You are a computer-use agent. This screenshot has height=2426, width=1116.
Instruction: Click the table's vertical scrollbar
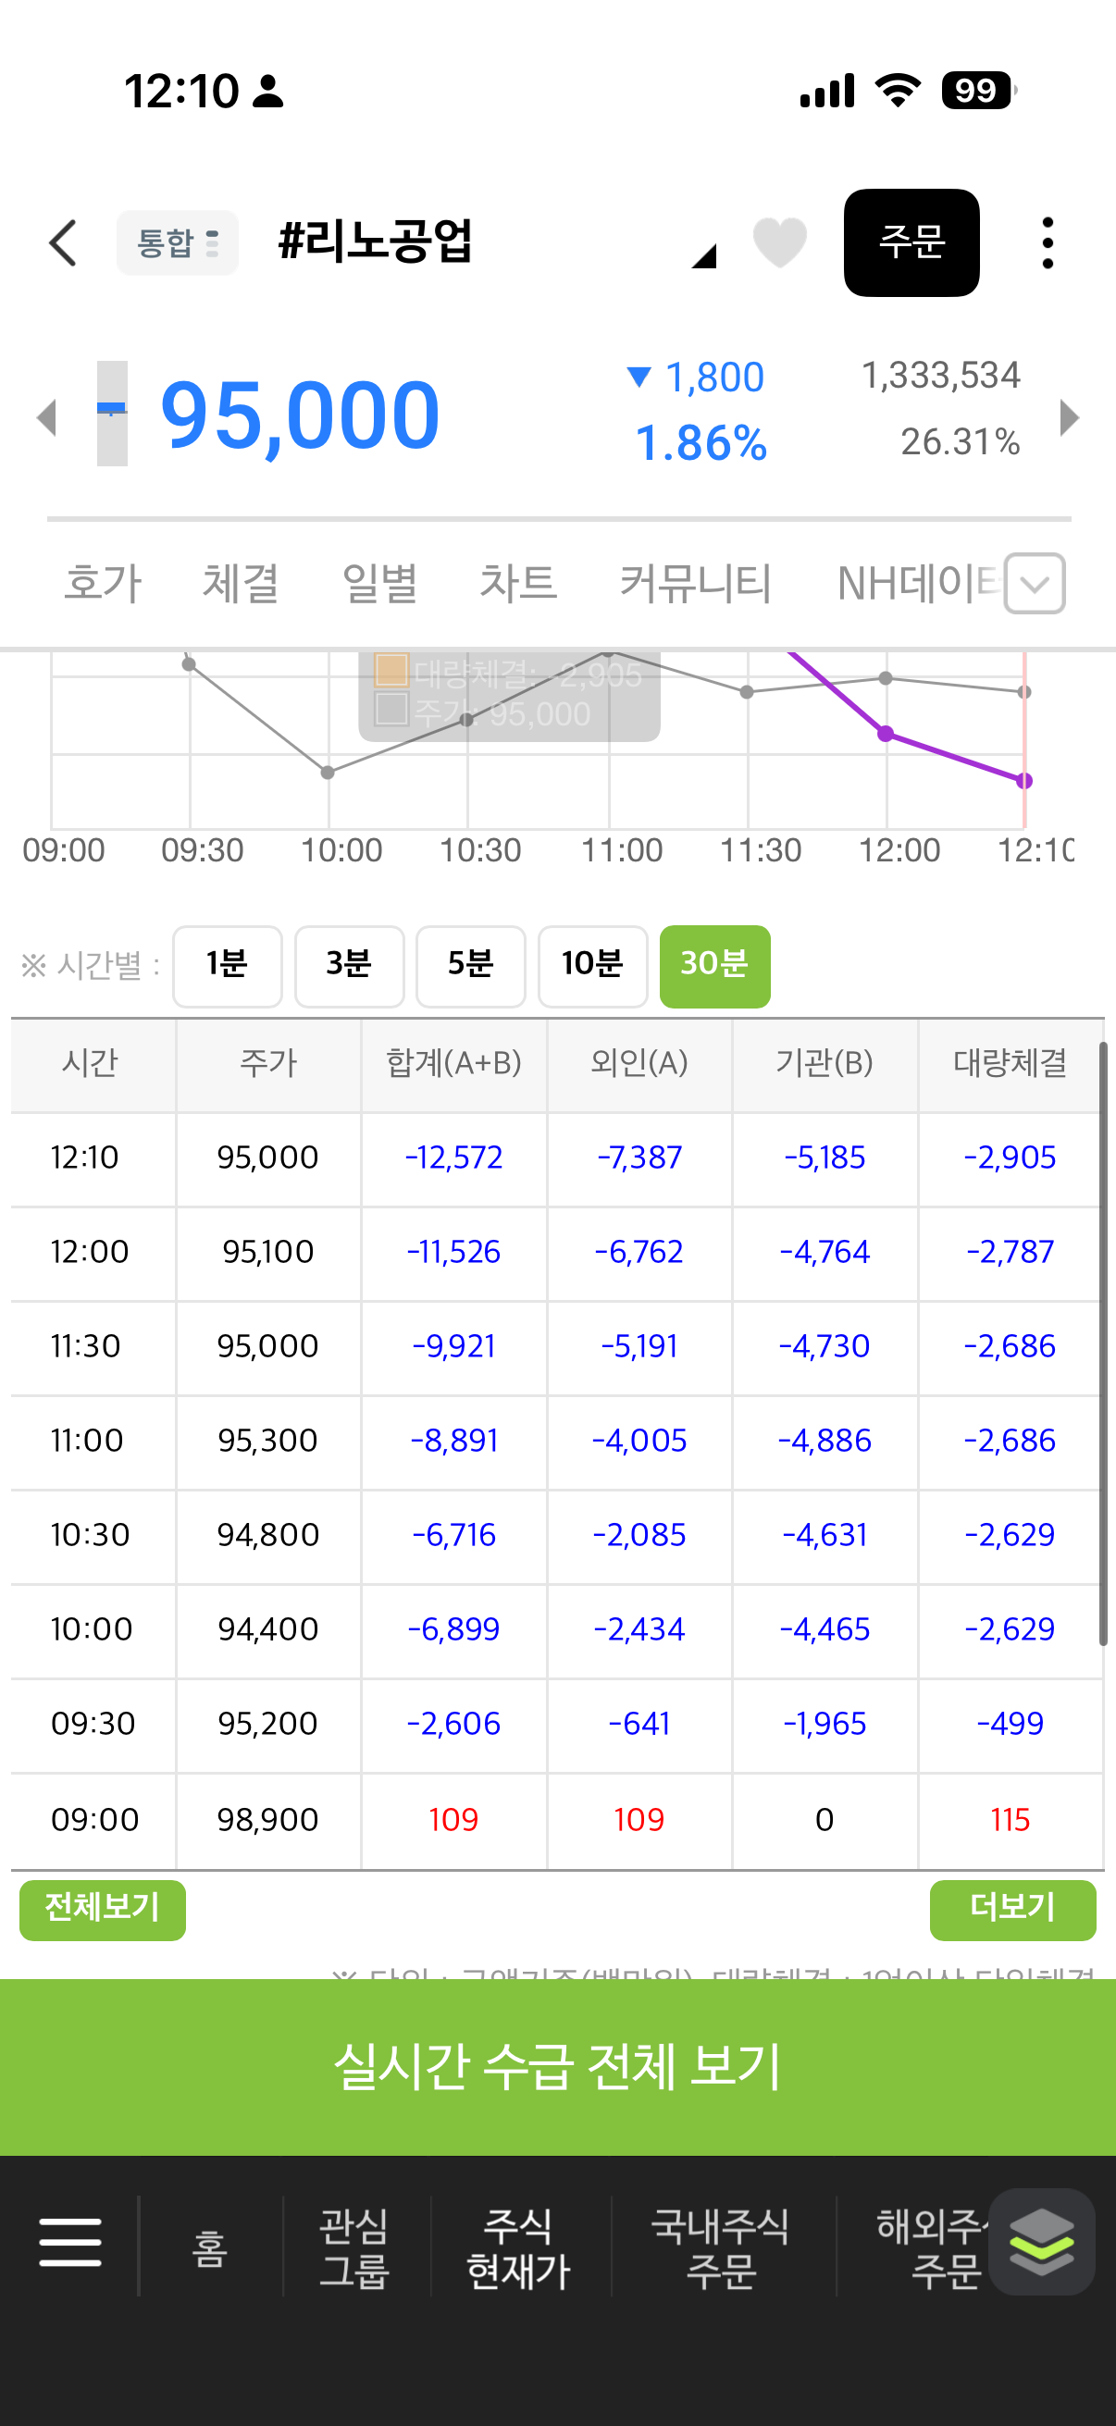[1103, 1342]
